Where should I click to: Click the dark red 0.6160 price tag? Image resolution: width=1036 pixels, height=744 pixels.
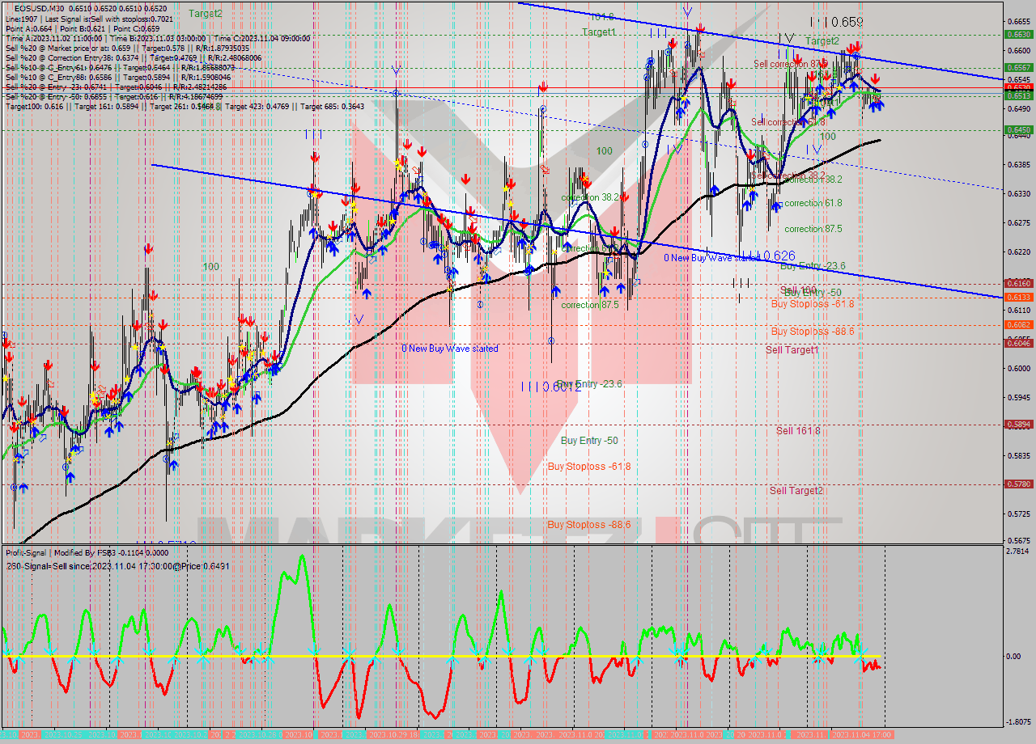tap(1017, 283)
